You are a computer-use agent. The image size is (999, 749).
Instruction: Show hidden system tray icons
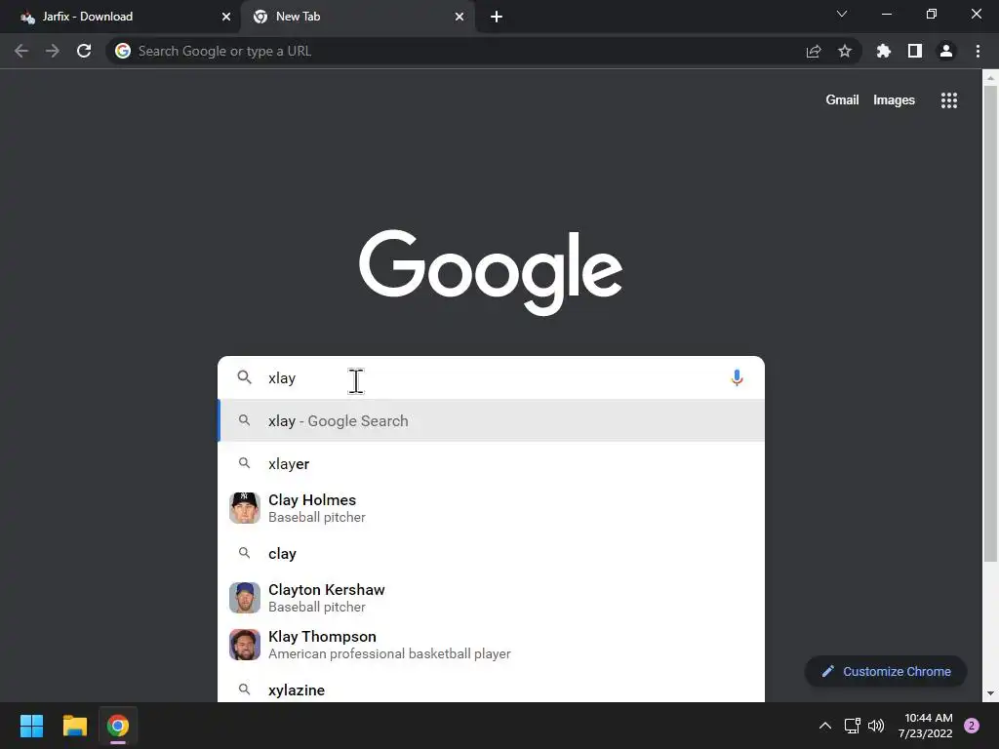pos(825,726)
